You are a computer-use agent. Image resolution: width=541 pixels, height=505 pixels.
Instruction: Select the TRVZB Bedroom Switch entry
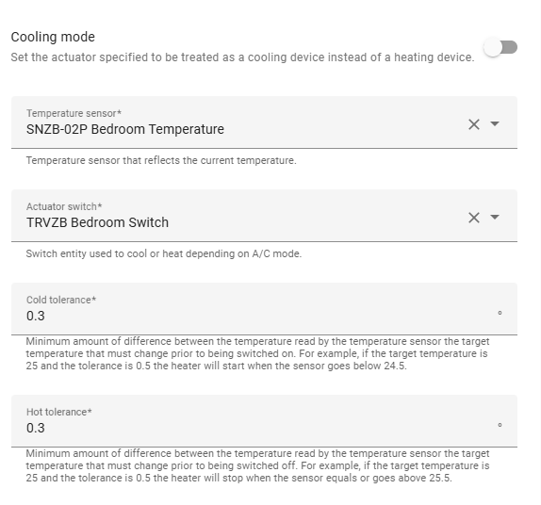tap(98, 222)
